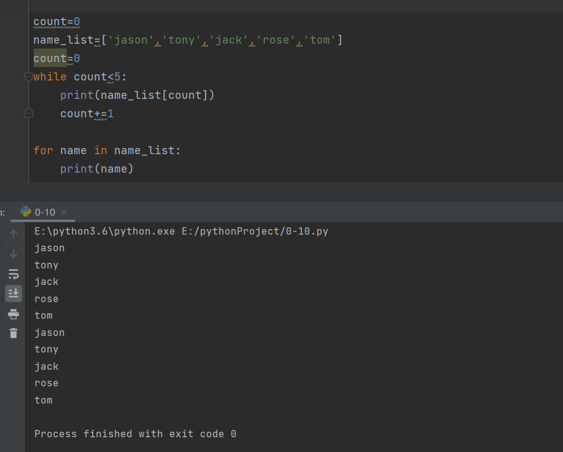Click the 'tony' string in the list
The image size is (563, 452).
pos(182,40)
